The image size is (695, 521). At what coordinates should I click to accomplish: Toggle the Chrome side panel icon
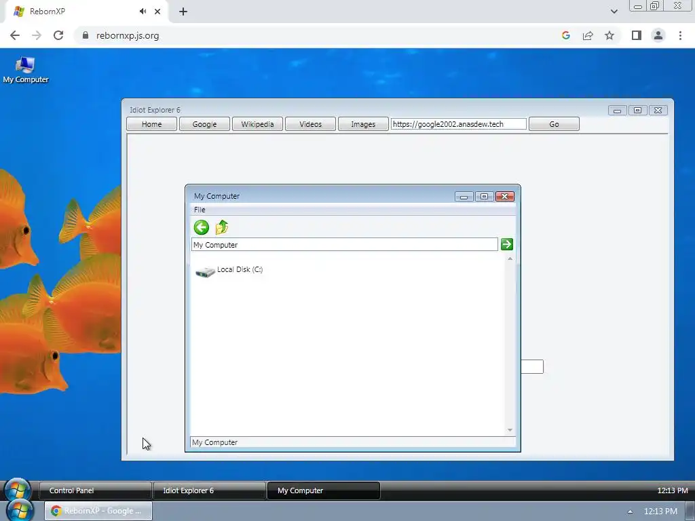[637, 35]
